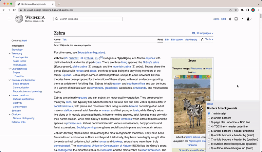
Task: Click the 98 languages translate icon
Action: coord(194,33)
